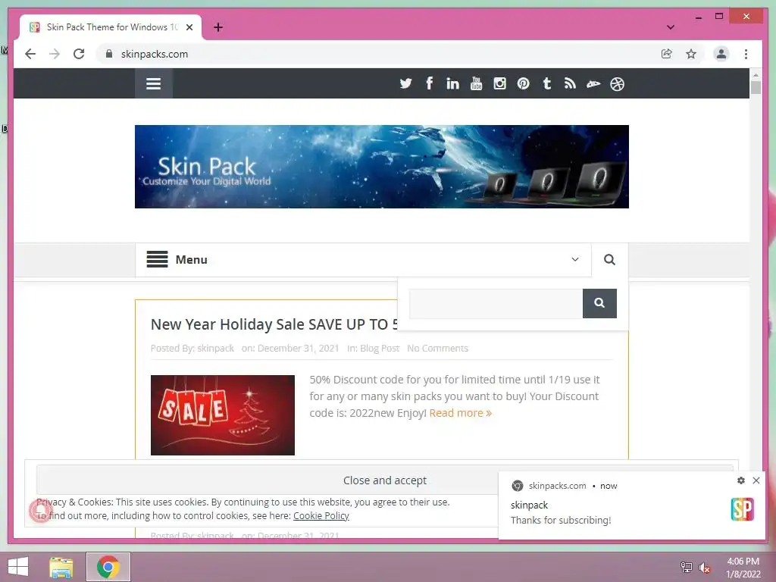Open the Skin Pack banner image
The image size is (776, 582).
pyautogui.click(x=382, y=166)
